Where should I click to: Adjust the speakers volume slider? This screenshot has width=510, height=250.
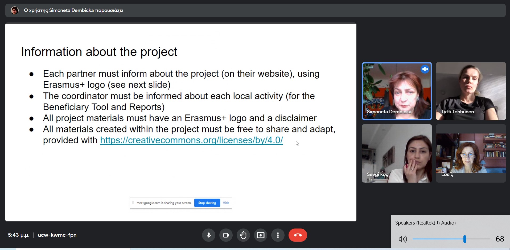pos(464,239)
